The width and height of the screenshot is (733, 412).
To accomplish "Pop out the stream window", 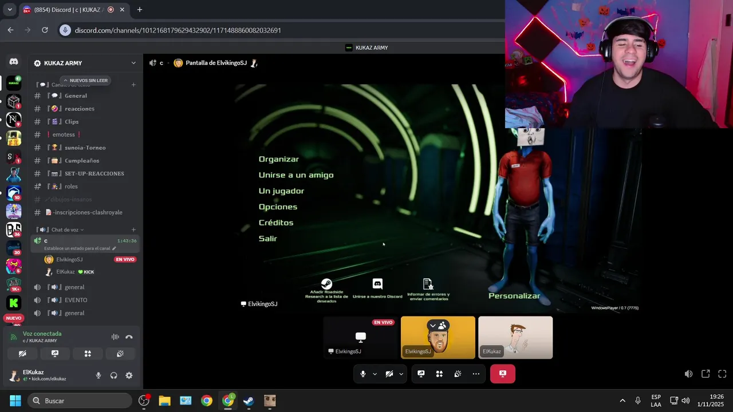I will coord(706,374).
